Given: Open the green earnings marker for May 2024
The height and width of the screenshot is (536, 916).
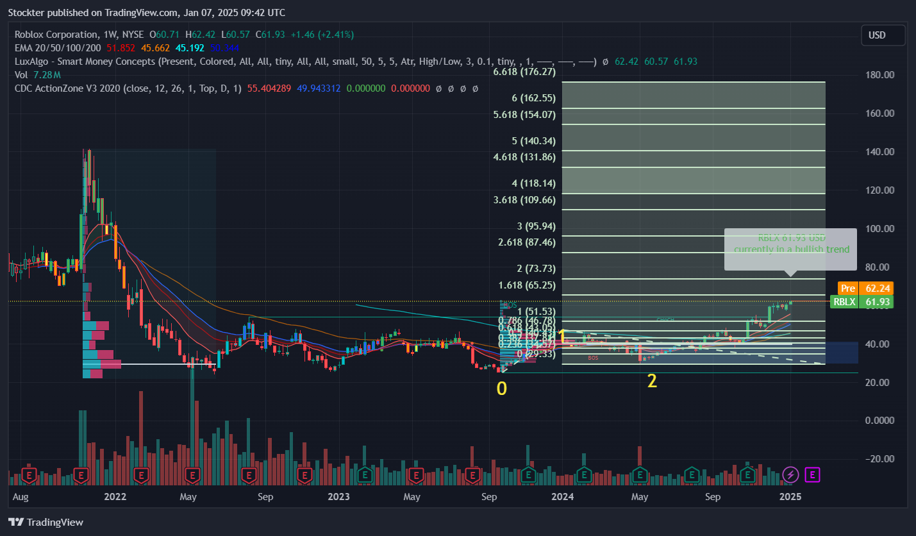Looking at the screenshot, I should point(639,475).
